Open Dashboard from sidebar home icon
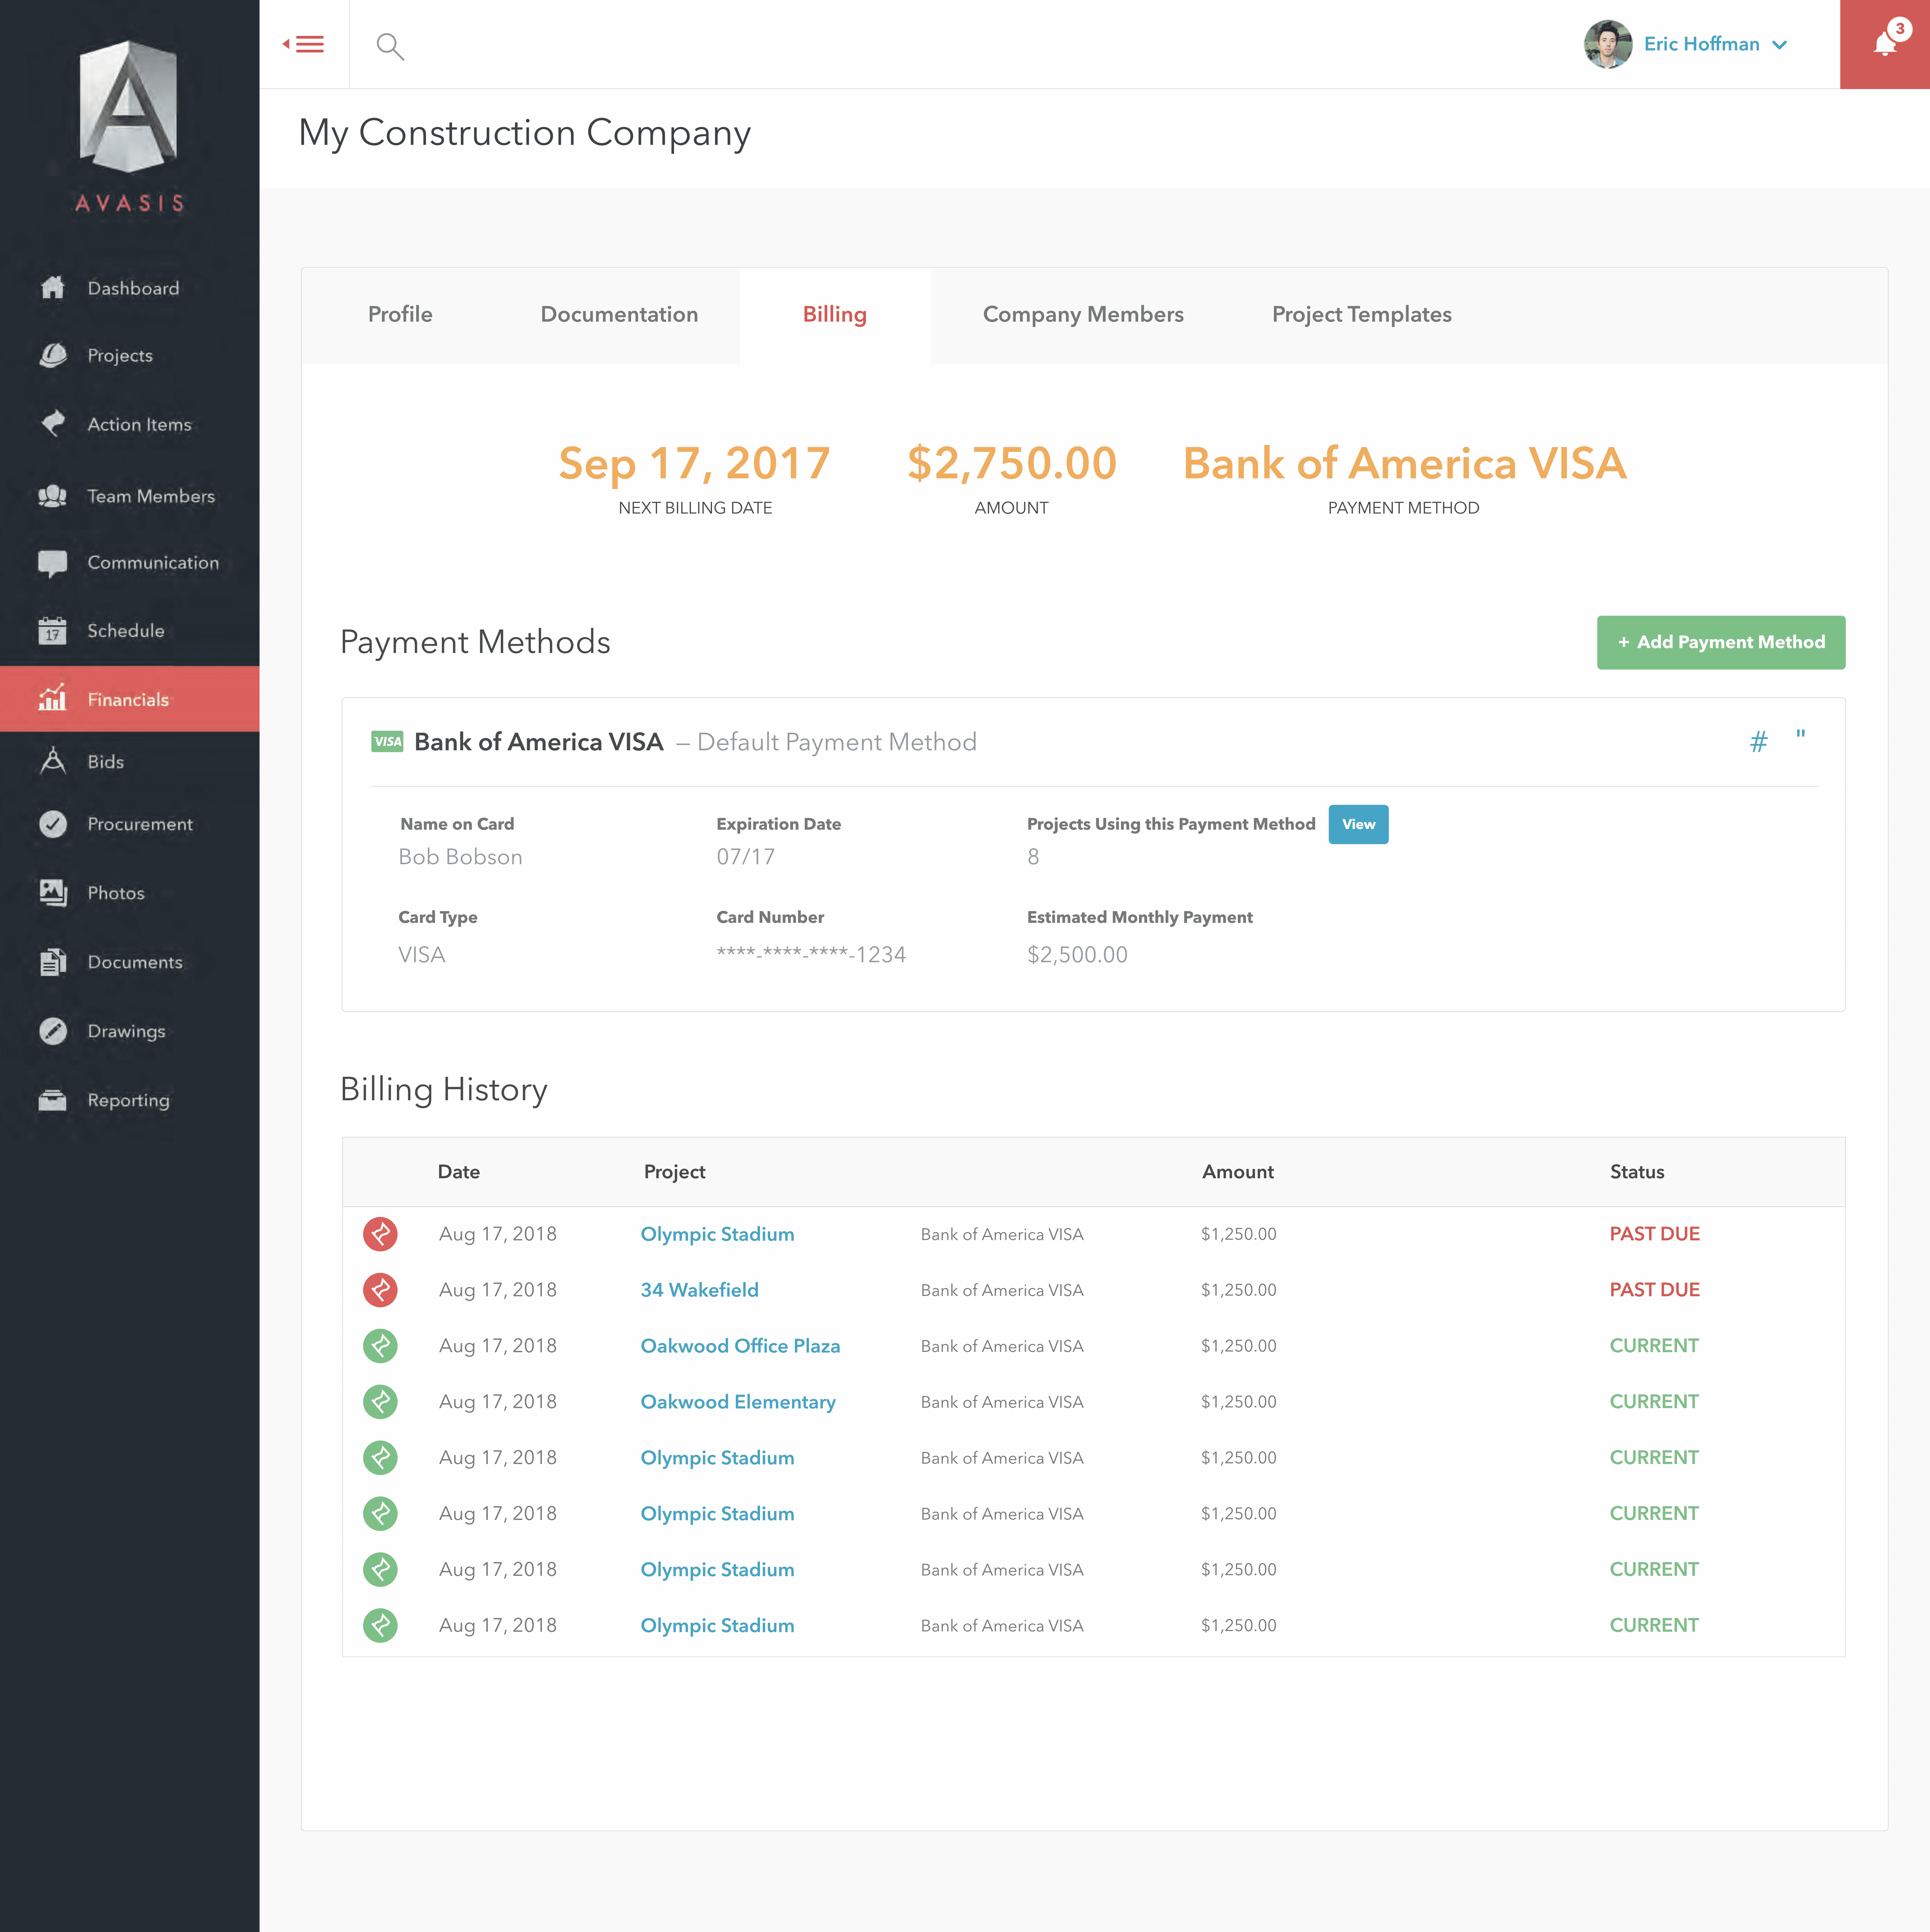This screenshot has height=1932, width=1930. click(53, 288)
